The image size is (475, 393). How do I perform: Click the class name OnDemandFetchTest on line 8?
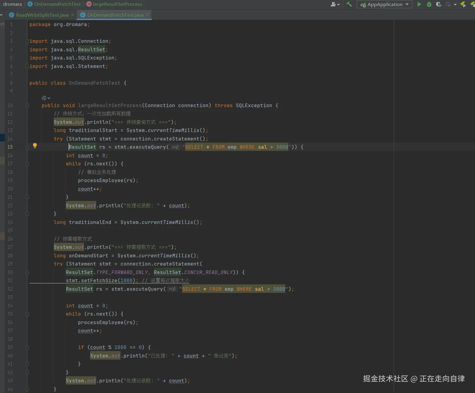(94, 83)
